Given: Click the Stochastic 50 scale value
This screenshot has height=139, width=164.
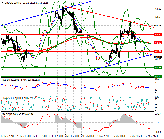Looking at the screenshot, I should point(156,104).
